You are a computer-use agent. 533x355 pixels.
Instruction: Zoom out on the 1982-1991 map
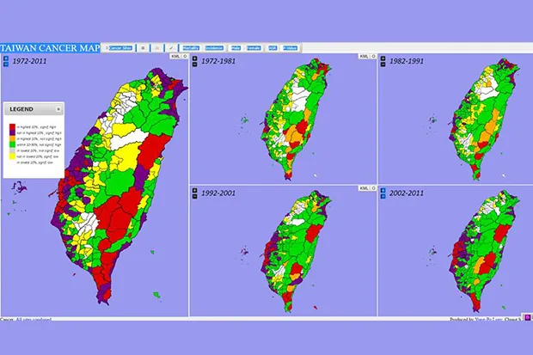[x=383, y=64]
